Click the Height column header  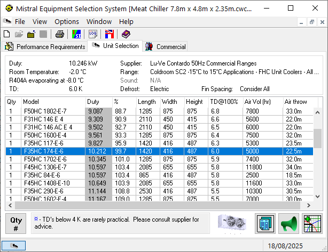click(x=196, y=102)
